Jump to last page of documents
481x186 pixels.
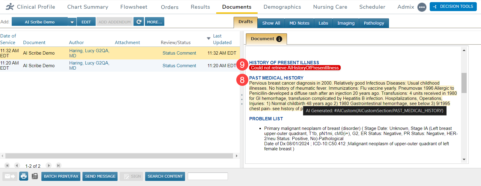(59, 166)
